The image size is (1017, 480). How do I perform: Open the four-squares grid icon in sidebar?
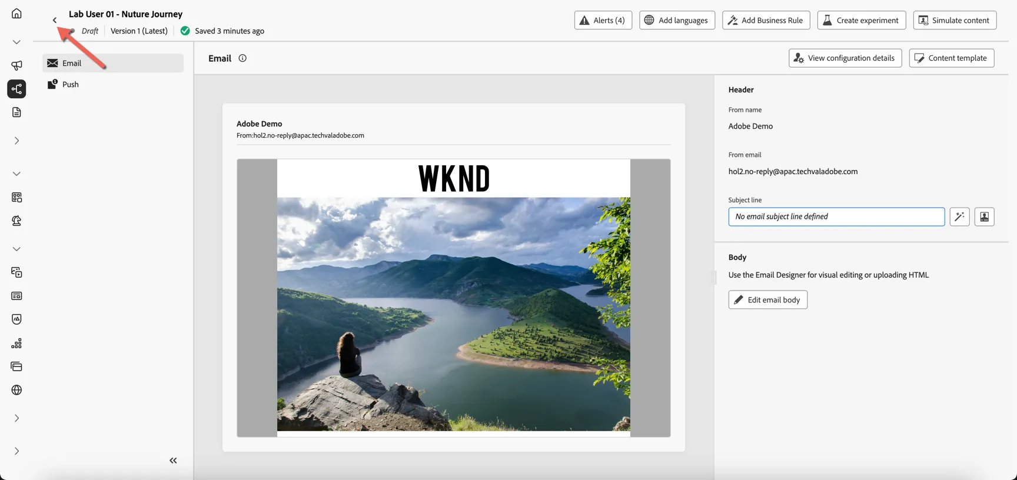[16, 197]
